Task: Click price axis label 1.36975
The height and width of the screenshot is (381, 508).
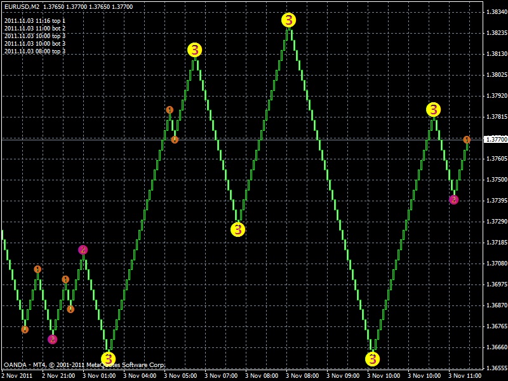Action: (497, 284)
